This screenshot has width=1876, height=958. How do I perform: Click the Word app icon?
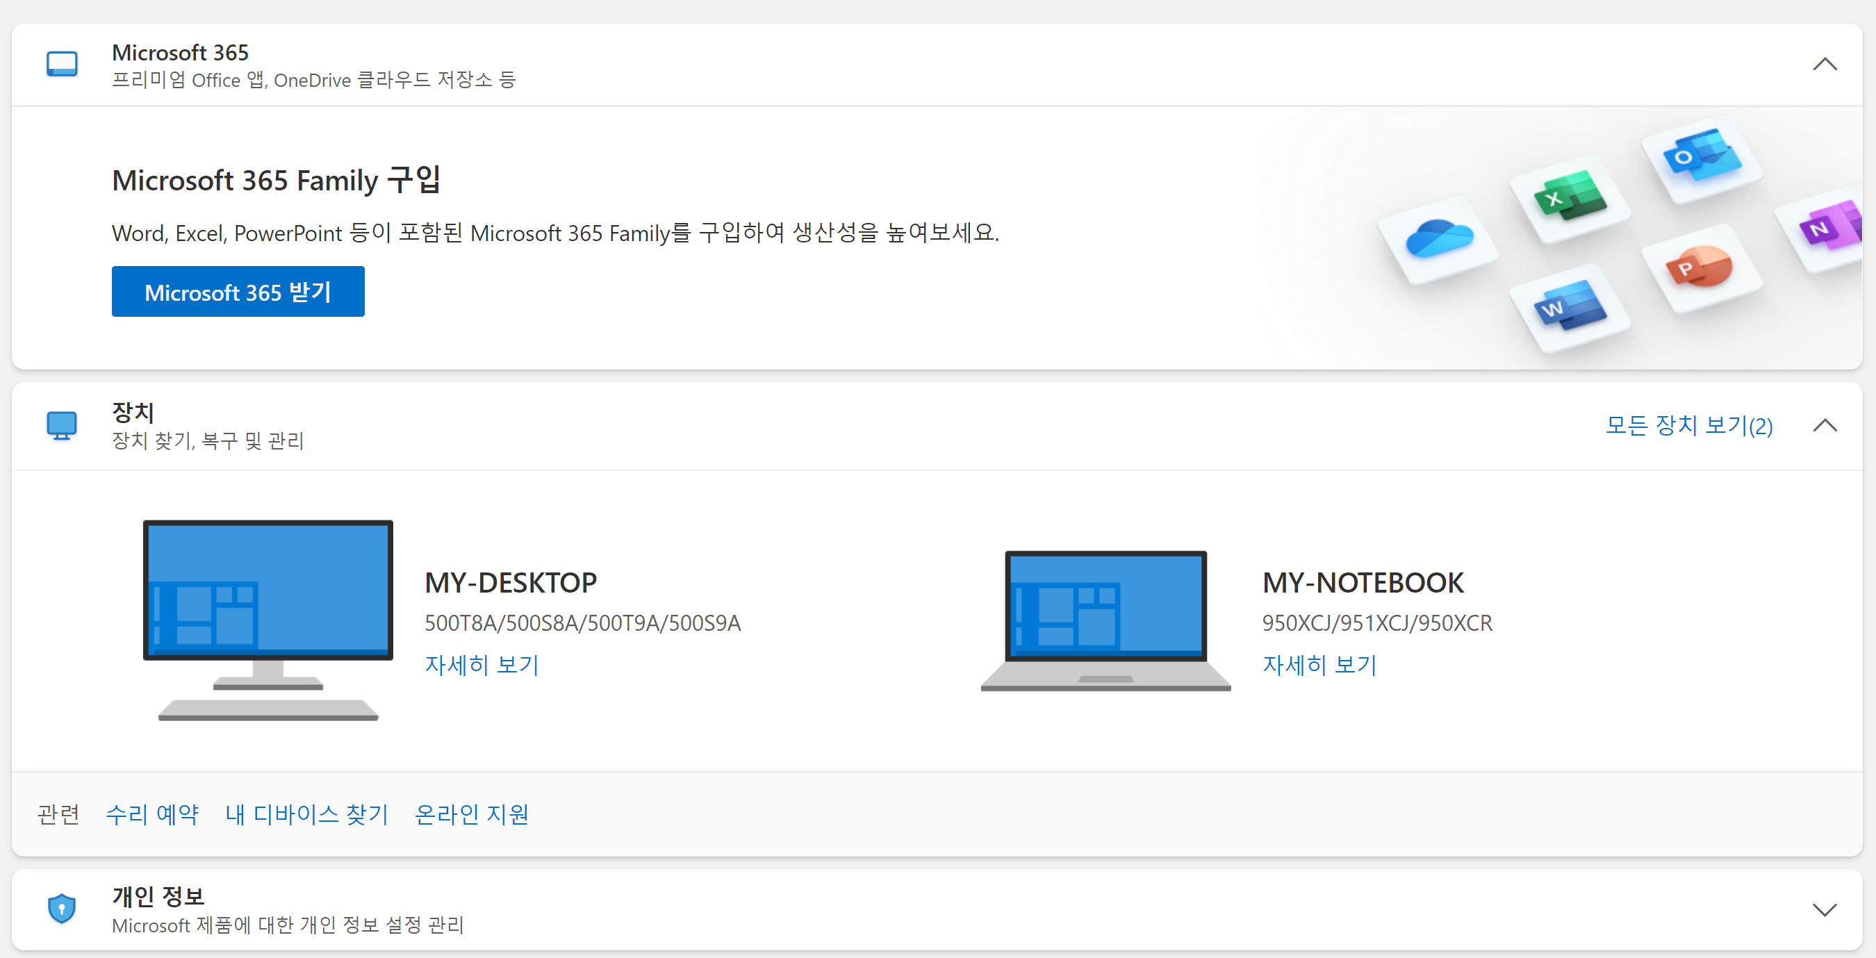[x=1570, y=306]
